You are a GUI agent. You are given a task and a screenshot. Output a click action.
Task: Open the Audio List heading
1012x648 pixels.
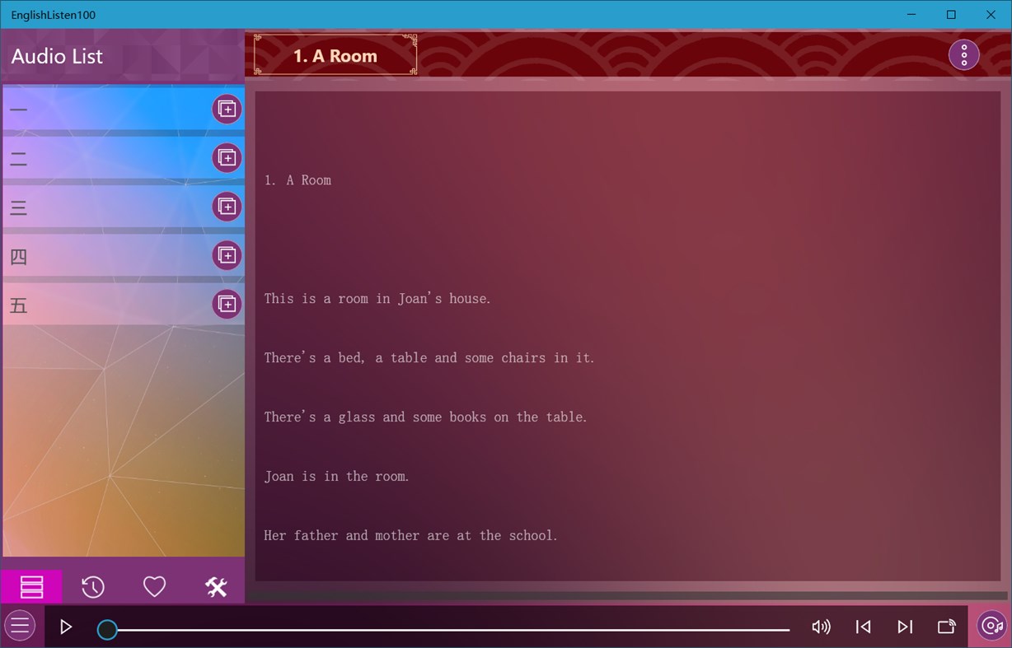coord(57,56)
